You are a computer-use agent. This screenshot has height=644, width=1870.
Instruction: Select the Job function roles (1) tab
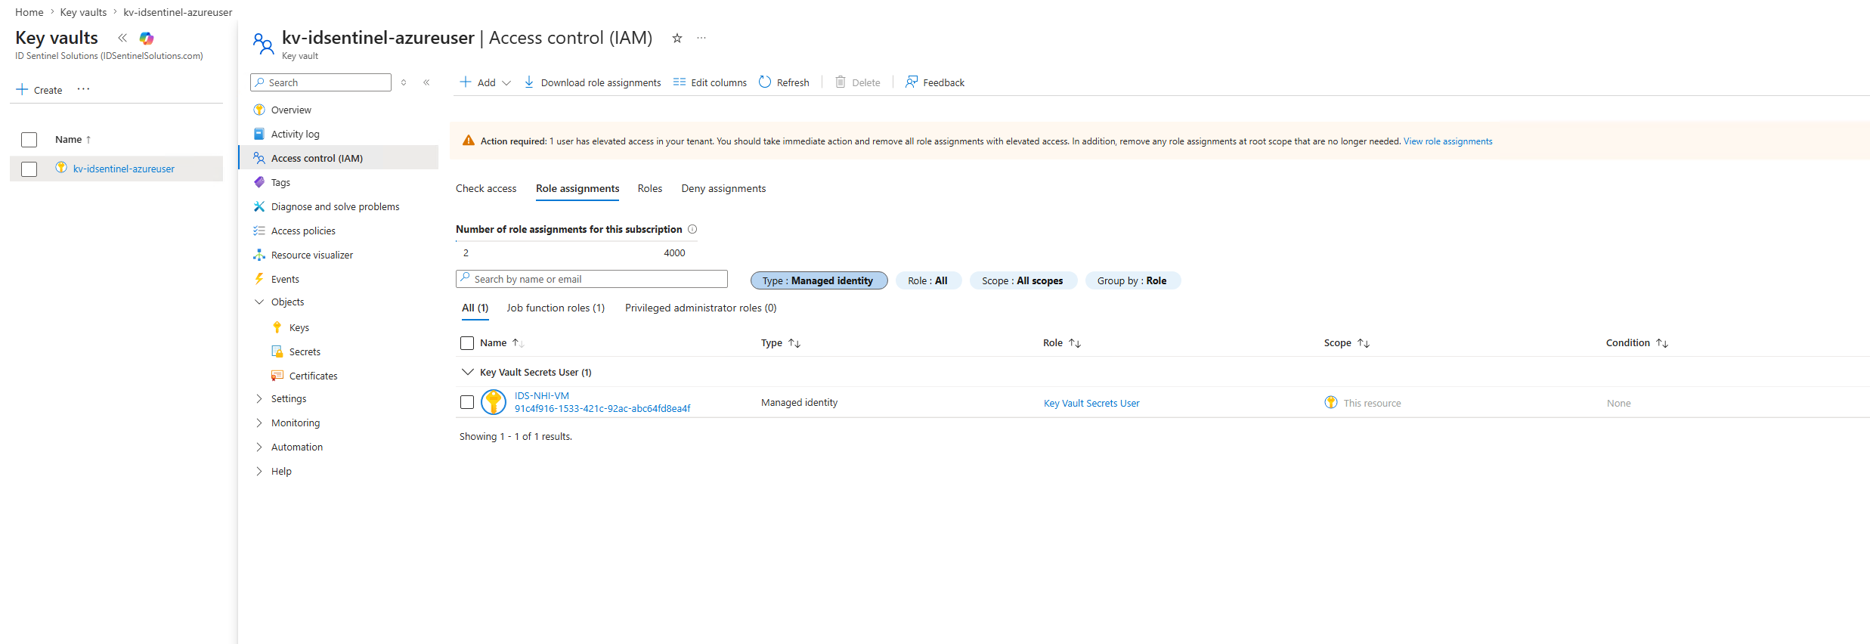[x=556, y=308]
